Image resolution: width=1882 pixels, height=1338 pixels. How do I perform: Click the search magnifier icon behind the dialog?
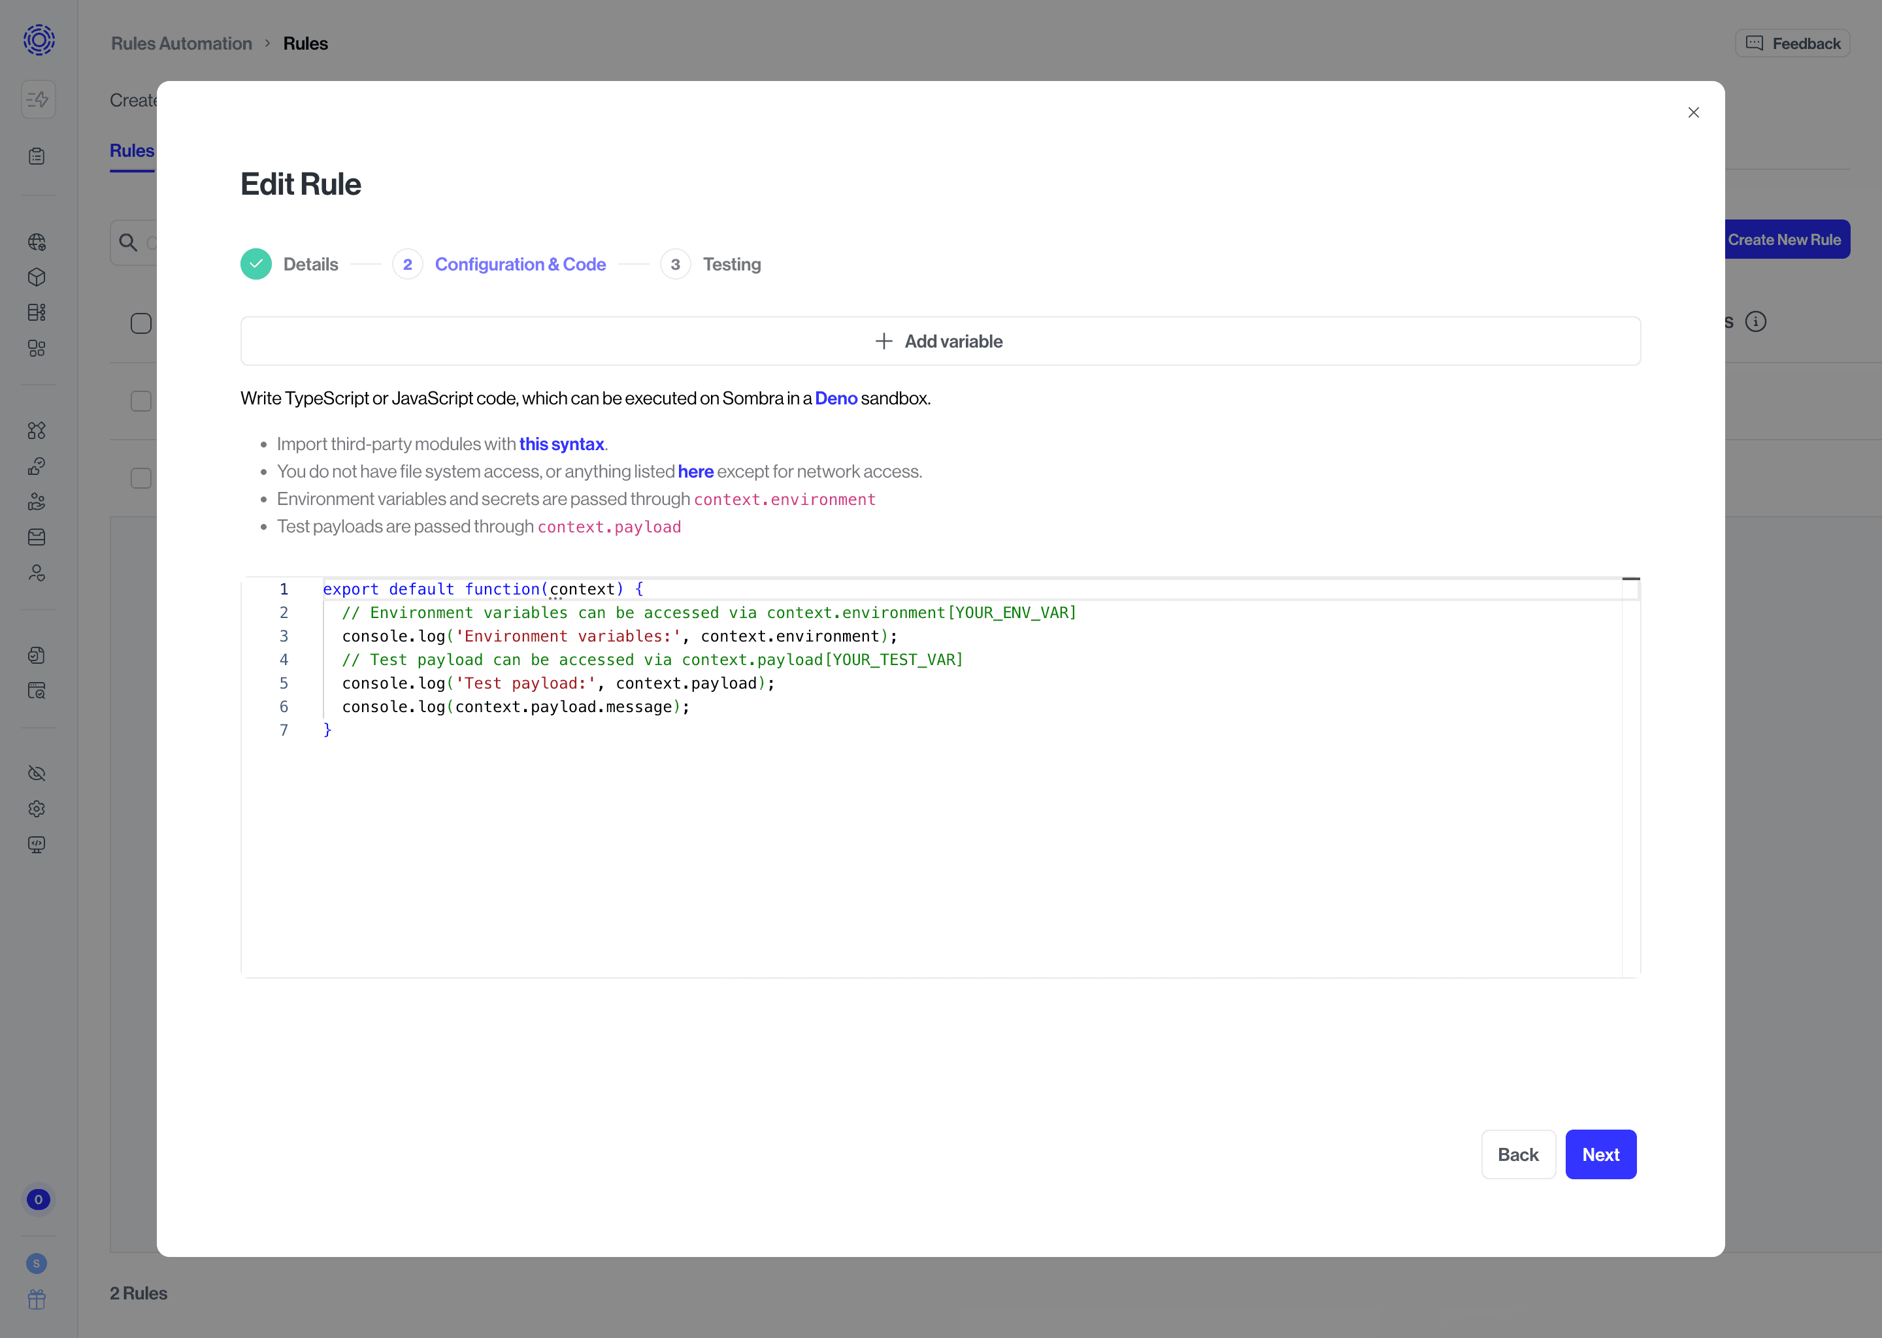(x=127, y=242)
